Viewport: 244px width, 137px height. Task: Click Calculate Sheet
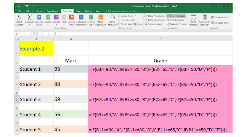coord(220,23)
